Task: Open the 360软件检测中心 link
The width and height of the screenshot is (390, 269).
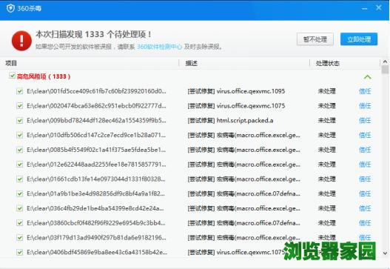Action: pyautogui.click(x=159, y=47)
